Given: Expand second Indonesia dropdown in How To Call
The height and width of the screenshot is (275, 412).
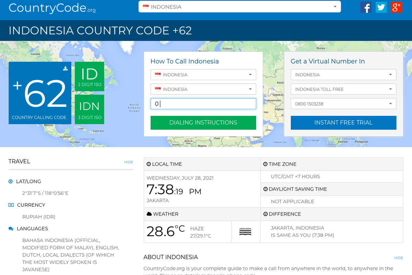Looking at the screenshot, I should 203,89.
